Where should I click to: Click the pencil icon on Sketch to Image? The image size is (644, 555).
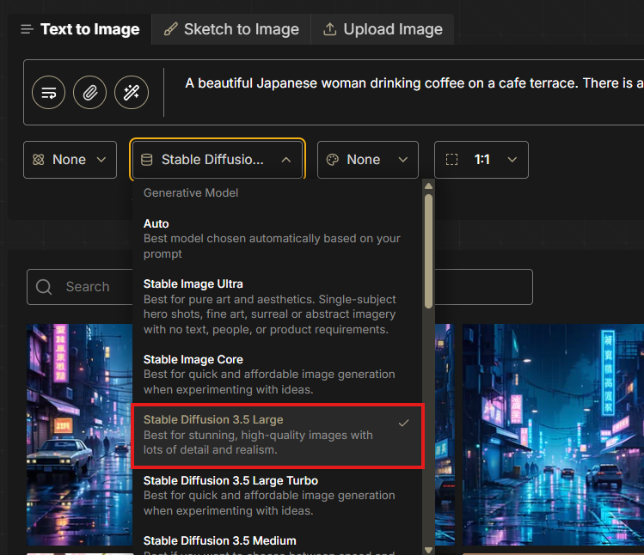[x=170, y=29]
